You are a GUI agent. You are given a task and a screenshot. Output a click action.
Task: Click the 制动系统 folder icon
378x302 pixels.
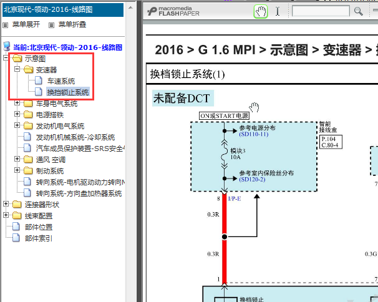click(x=28, y=170)
